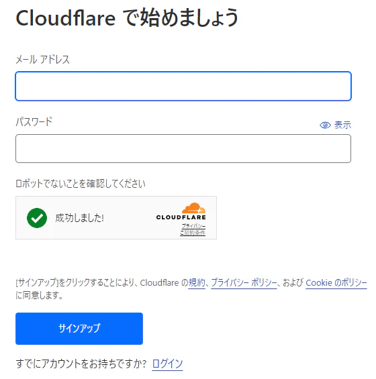Click the ロボットでないことを確認してください label
376x379 pixels.
pos(81,184)
